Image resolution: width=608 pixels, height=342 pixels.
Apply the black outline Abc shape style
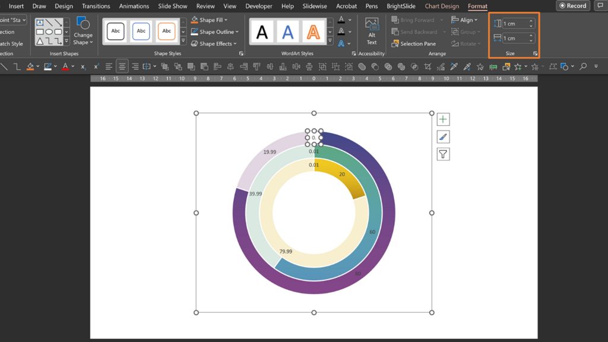[x=116, y=31]
